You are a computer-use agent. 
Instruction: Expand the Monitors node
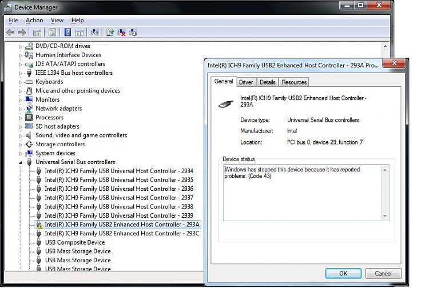pos(20,100)
